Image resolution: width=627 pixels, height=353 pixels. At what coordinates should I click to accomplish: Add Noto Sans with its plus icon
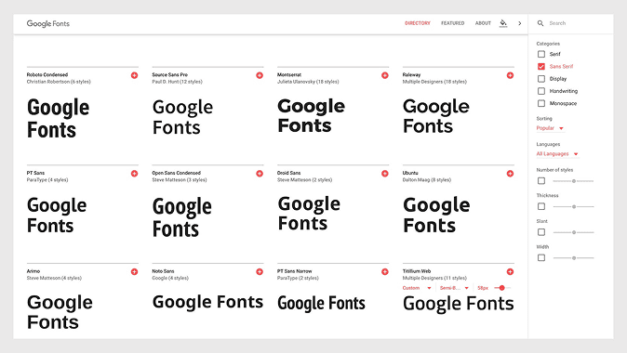[x=260, y=271]
